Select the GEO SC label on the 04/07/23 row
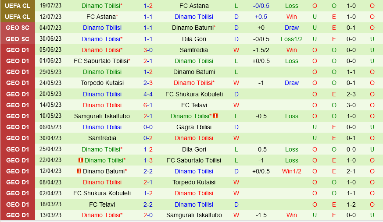Screen dimensions: 383x222 [18, 28]
